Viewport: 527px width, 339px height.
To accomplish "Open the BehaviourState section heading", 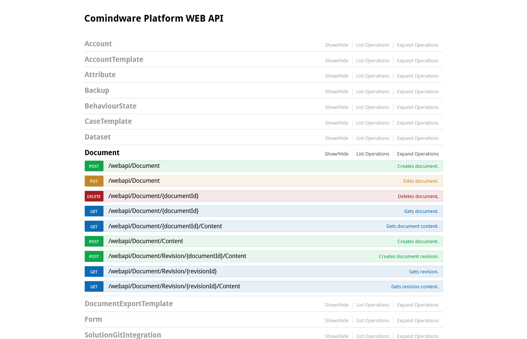I will pyautogui.click(x=111, y=106).
